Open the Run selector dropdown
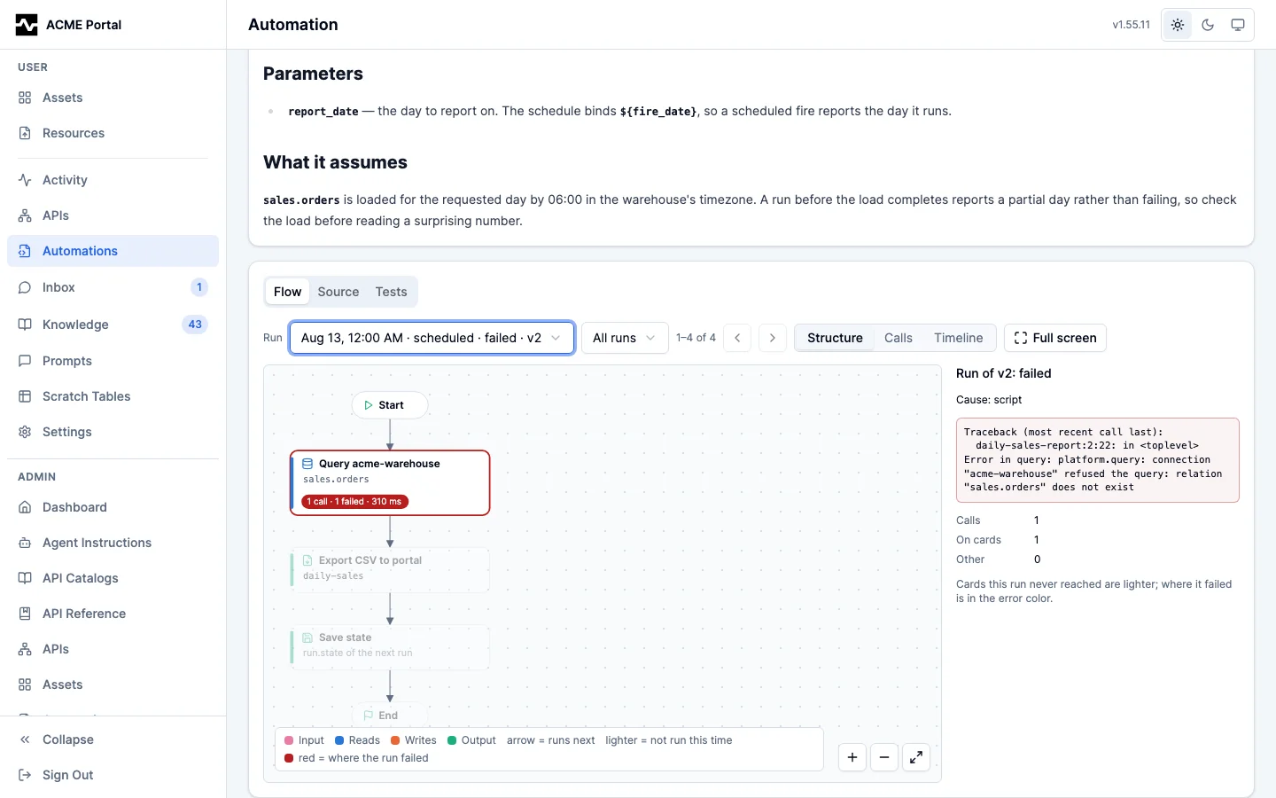 click(x=432, y=338)
